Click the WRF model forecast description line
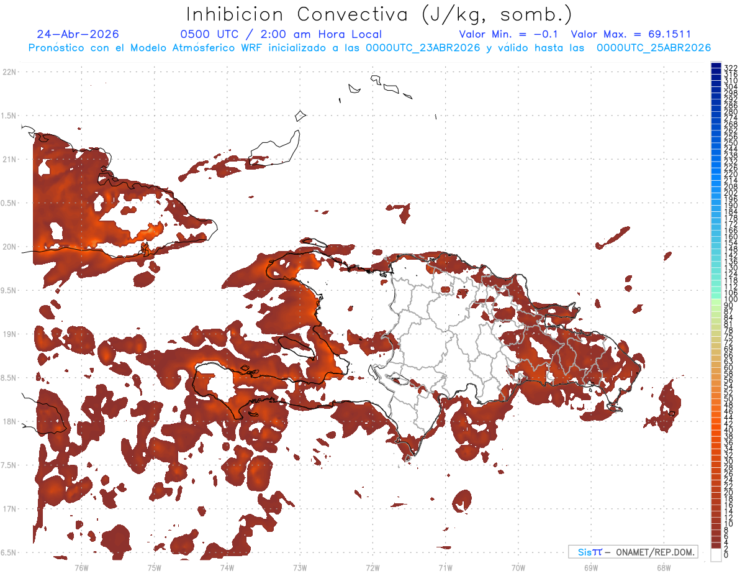The height and width of the screenshot is (576, 745). (x=369, y=48)
